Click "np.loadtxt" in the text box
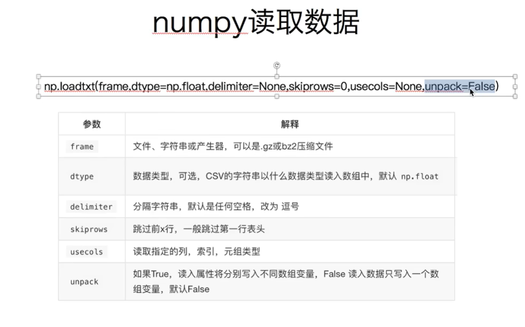Image resolution: width=525 pixels, height=327 pixels. point(70,86)
